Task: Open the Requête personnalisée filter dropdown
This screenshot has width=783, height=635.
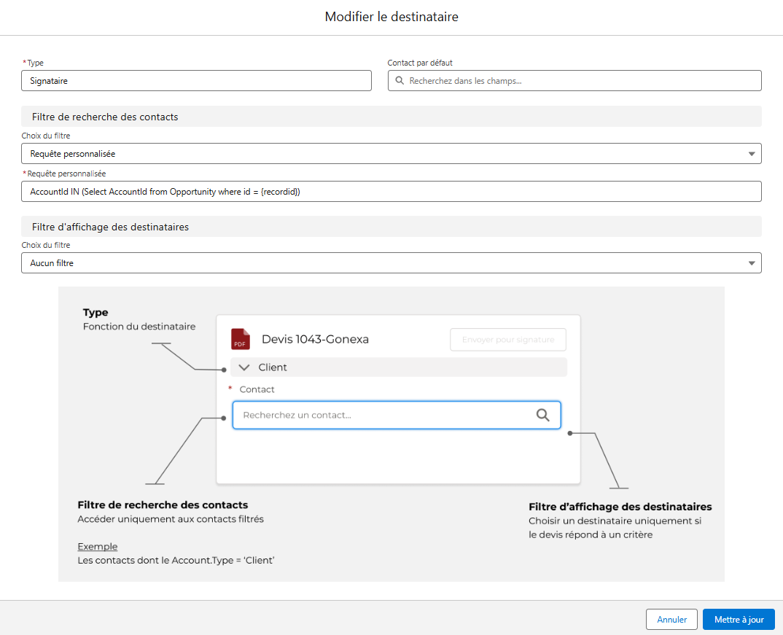Action: tap(391, 154)
